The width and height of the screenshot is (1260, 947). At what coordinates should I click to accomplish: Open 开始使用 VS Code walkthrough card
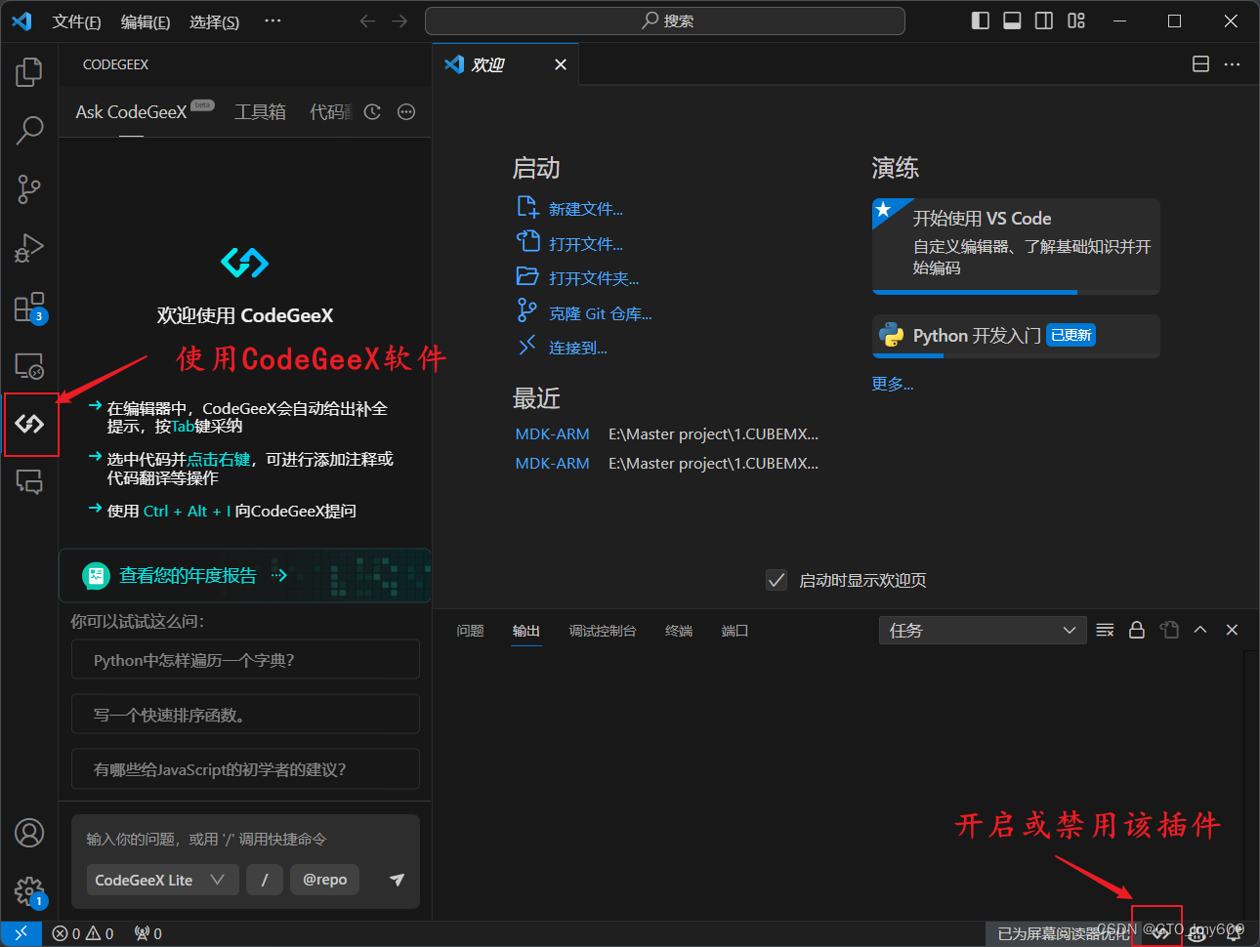[1016, 246]
